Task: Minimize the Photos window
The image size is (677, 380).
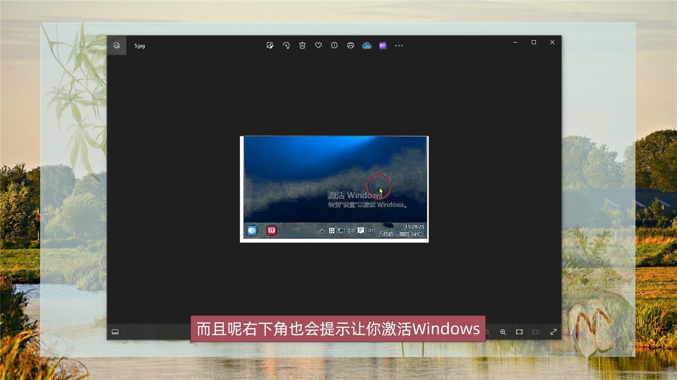Action: 516,42
